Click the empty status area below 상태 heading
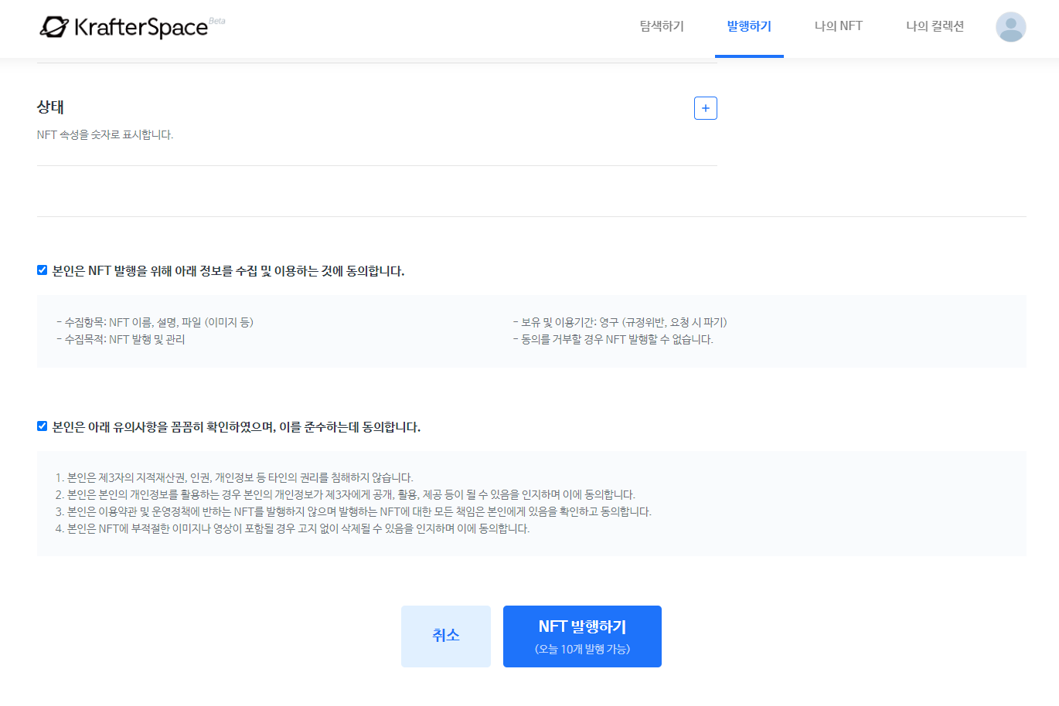Viewport: 1059px width, 706px height. pos(377,189)
